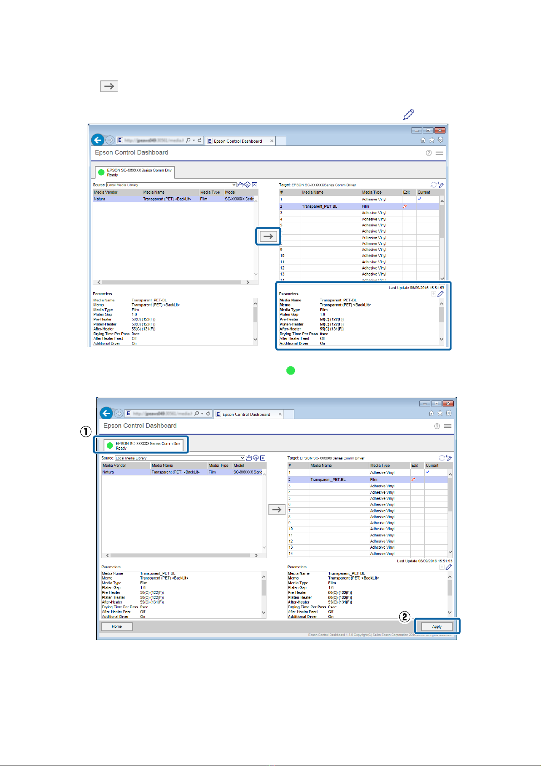Click the Media Vendor column header, lower window

(x=126, y=466)
